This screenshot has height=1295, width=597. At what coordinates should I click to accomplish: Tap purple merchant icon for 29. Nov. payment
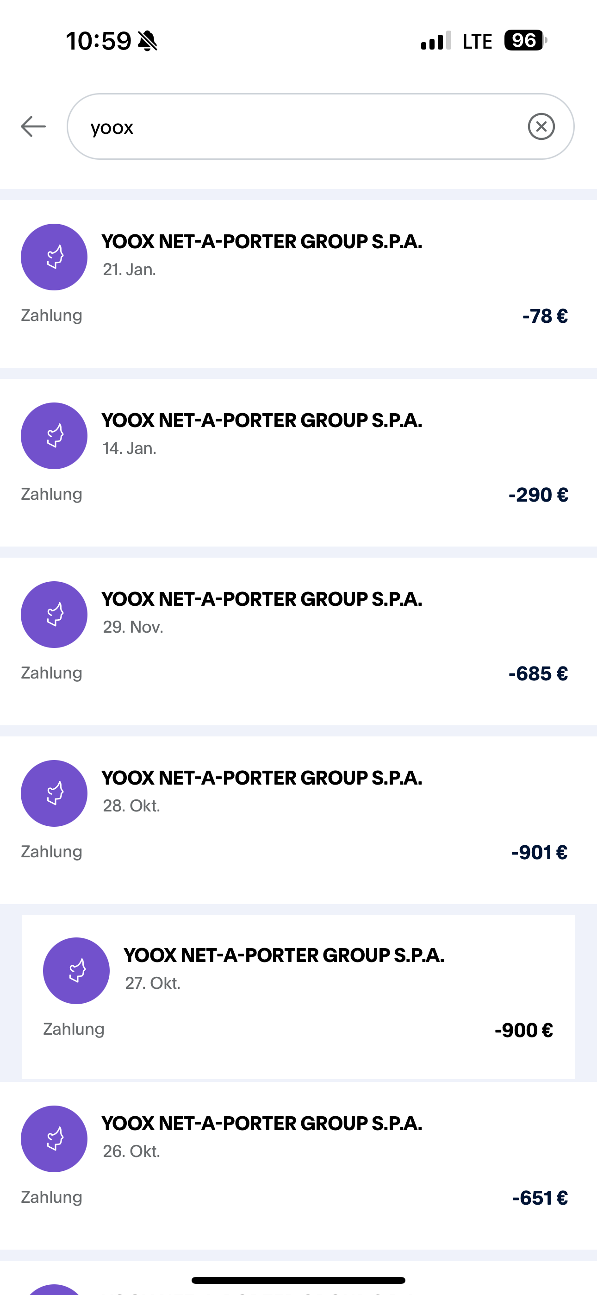(54, 614)
